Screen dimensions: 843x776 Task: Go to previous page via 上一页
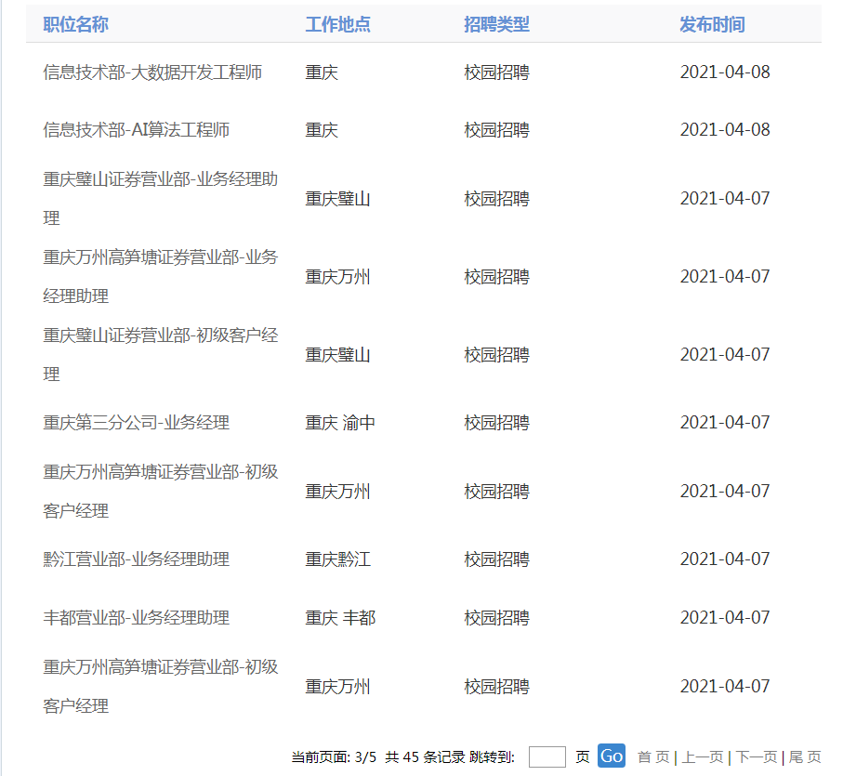click(x=702, y=757)
